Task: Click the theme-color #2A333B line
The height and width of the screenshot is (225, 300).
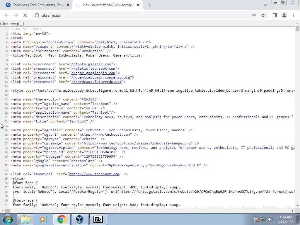Action: coord(55,100)
